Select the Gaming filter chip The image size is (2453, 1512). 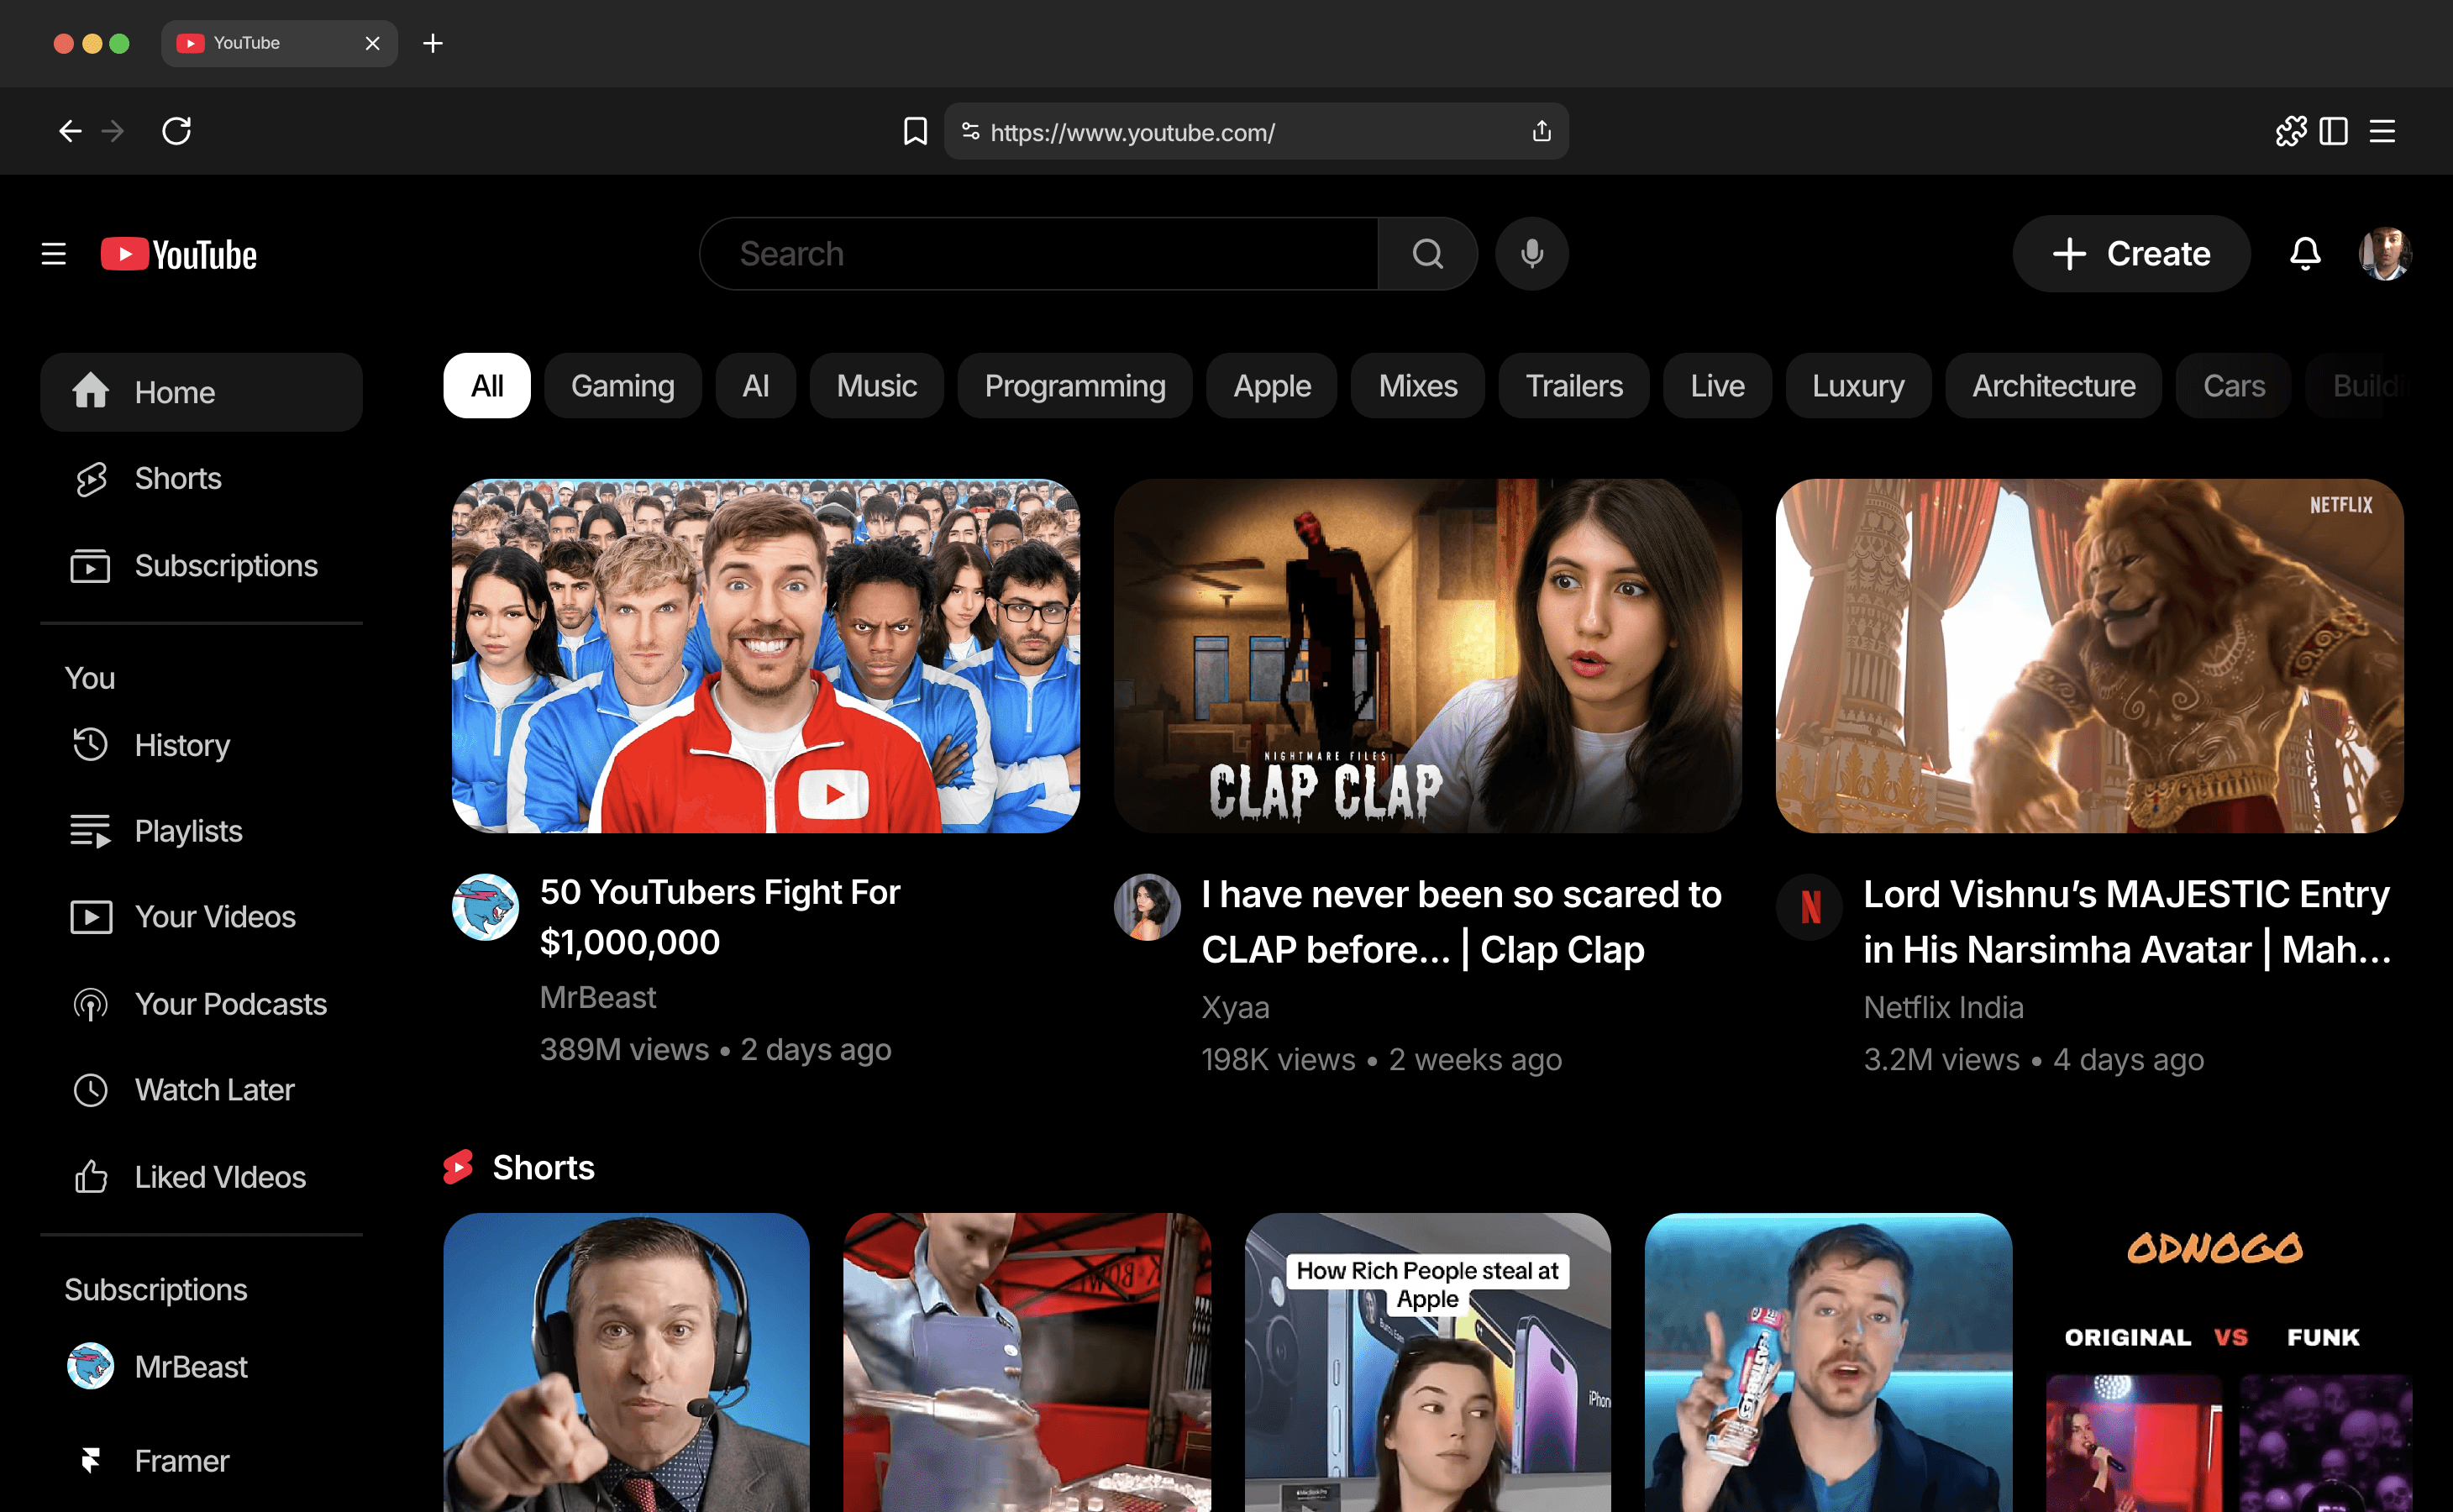623,386
